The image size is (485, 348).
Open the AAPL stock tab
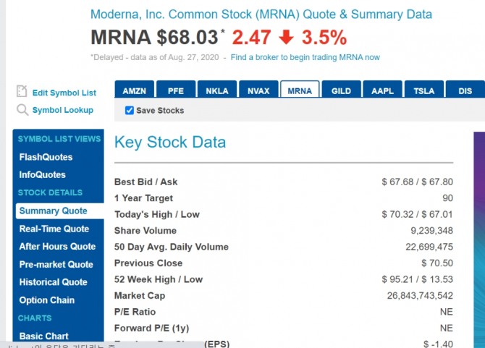coord(383,89)
